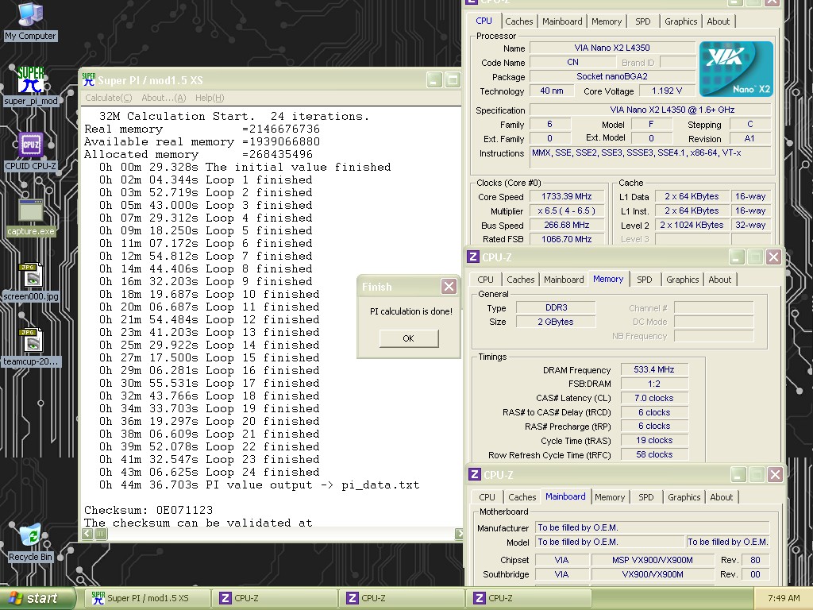Click left arrow of Super PI horizontal scrollbar
The width and height of the screenshot is (813, 610).
tap(87, 534)
